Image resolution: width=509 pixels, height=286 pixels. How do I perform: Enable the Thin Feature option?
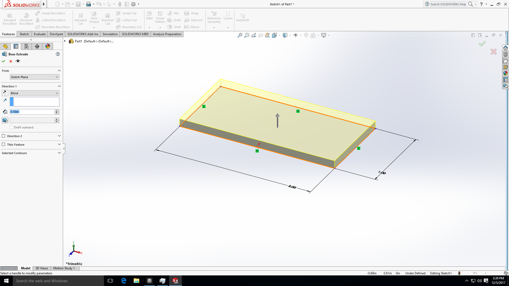[x=4, y=144]
